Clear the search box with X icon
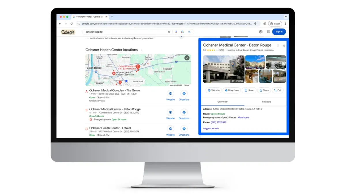The image size is (346, 194). pos(169,32)
